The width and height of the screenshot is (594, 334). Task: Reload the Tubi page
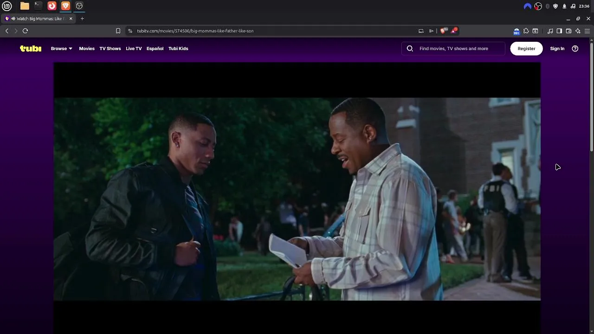[x=26, y=31]
